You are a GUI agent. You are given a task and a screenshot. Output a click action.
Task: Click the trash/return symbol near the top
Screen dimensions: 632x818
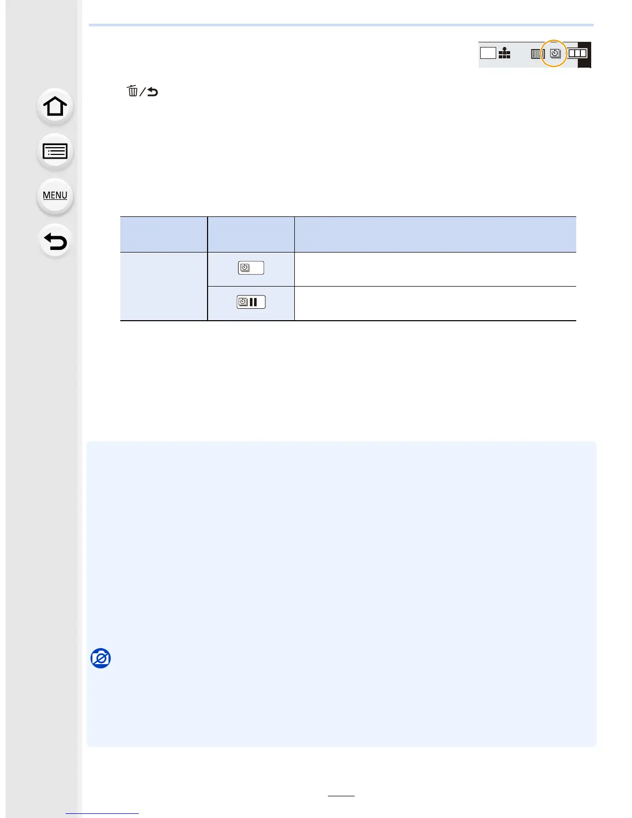pyautogui.click(x=143, y=92)
